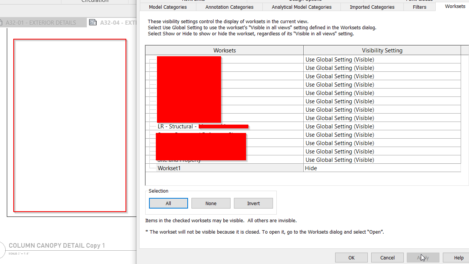469x264 pixels.
Task: Click the Visibility Setting column header
Action: (x=382, y=50)
